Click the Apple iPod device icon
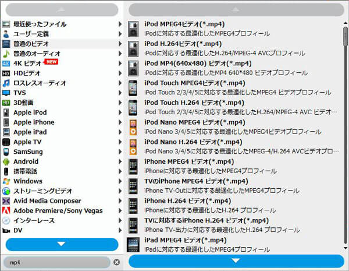 point(6,112)
